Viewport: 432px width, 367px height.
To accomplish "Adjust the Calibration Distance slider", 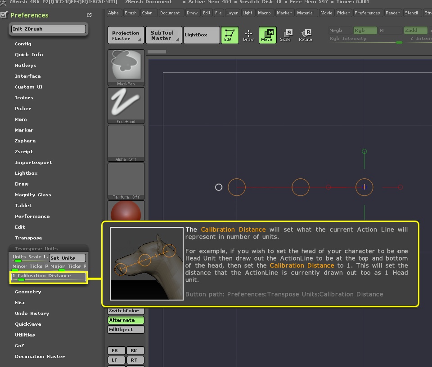I will pyautogui.click(x=49, y=277).
